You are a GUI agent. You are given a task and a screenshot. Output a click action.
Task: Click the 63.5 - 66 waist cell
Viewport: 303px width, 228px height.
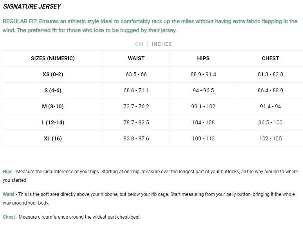(136, 74)
